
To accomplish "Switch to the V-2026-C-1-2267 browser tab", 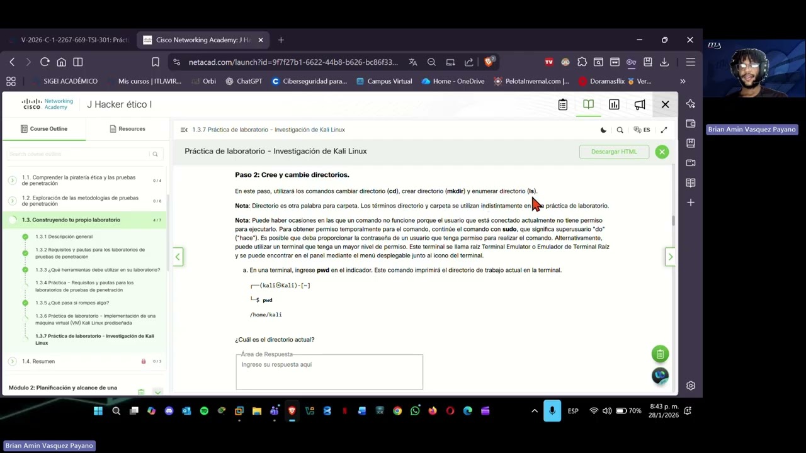I will pyautogui.click(x=69, y=40).
